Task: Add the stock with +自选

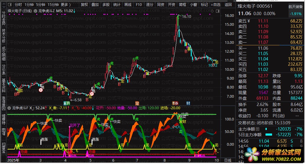Action: coord(215,4)
